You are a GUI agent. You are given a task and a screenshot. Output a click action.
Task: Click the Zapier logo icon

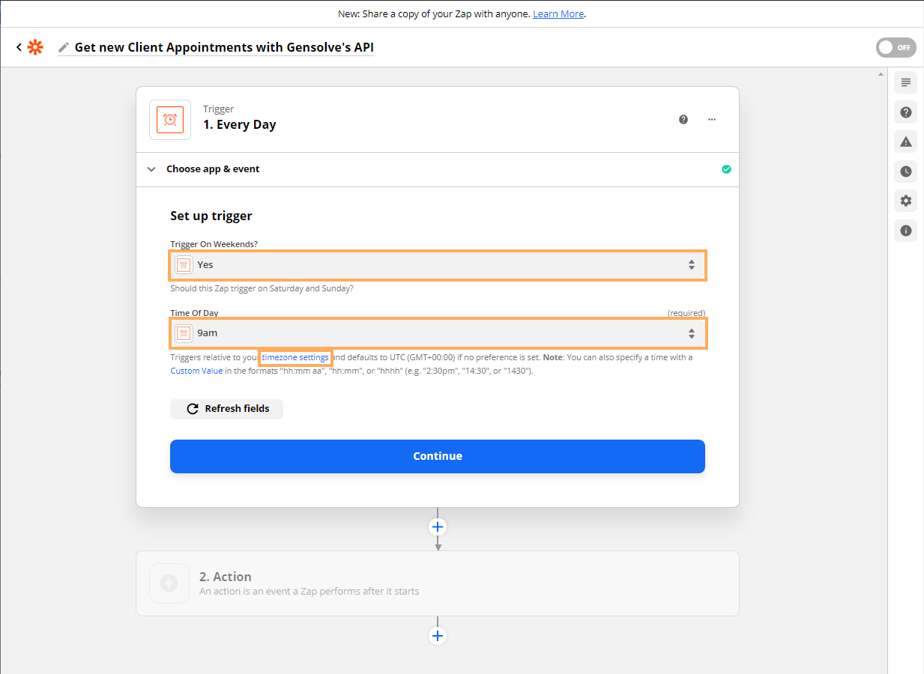pos(35,47)
